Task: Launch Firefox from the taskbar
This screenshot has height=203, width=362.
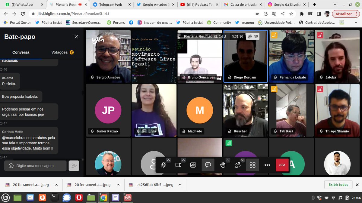Action: click(43, 198)
